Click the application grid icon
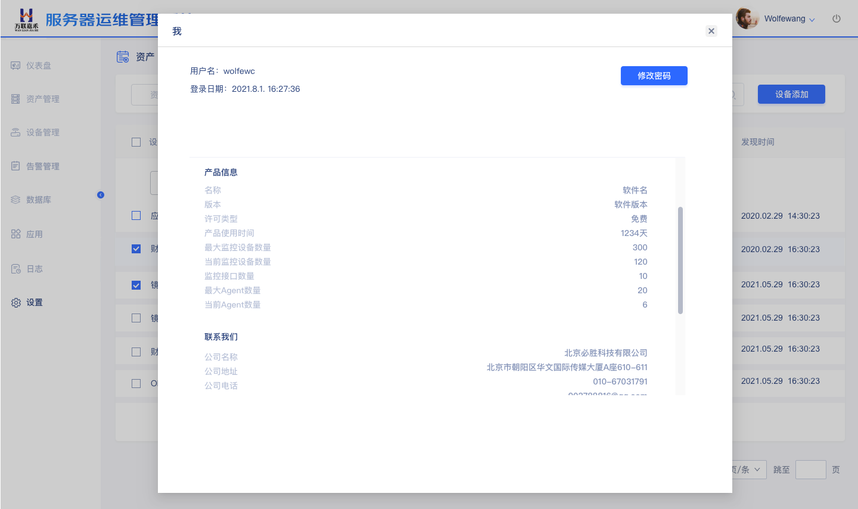858x509 pixels. tap(15, 234)
